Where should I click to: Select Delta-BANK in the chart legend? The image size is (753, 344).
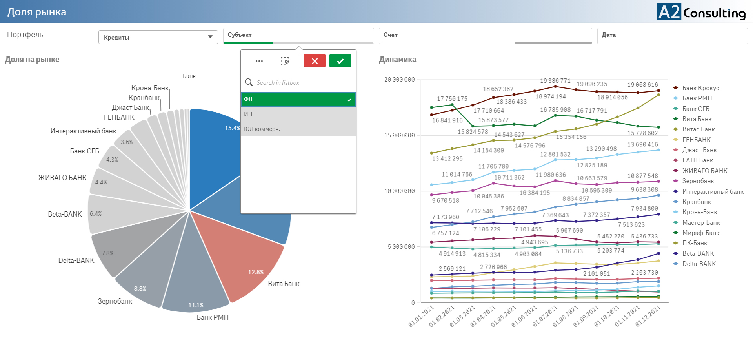699,264
